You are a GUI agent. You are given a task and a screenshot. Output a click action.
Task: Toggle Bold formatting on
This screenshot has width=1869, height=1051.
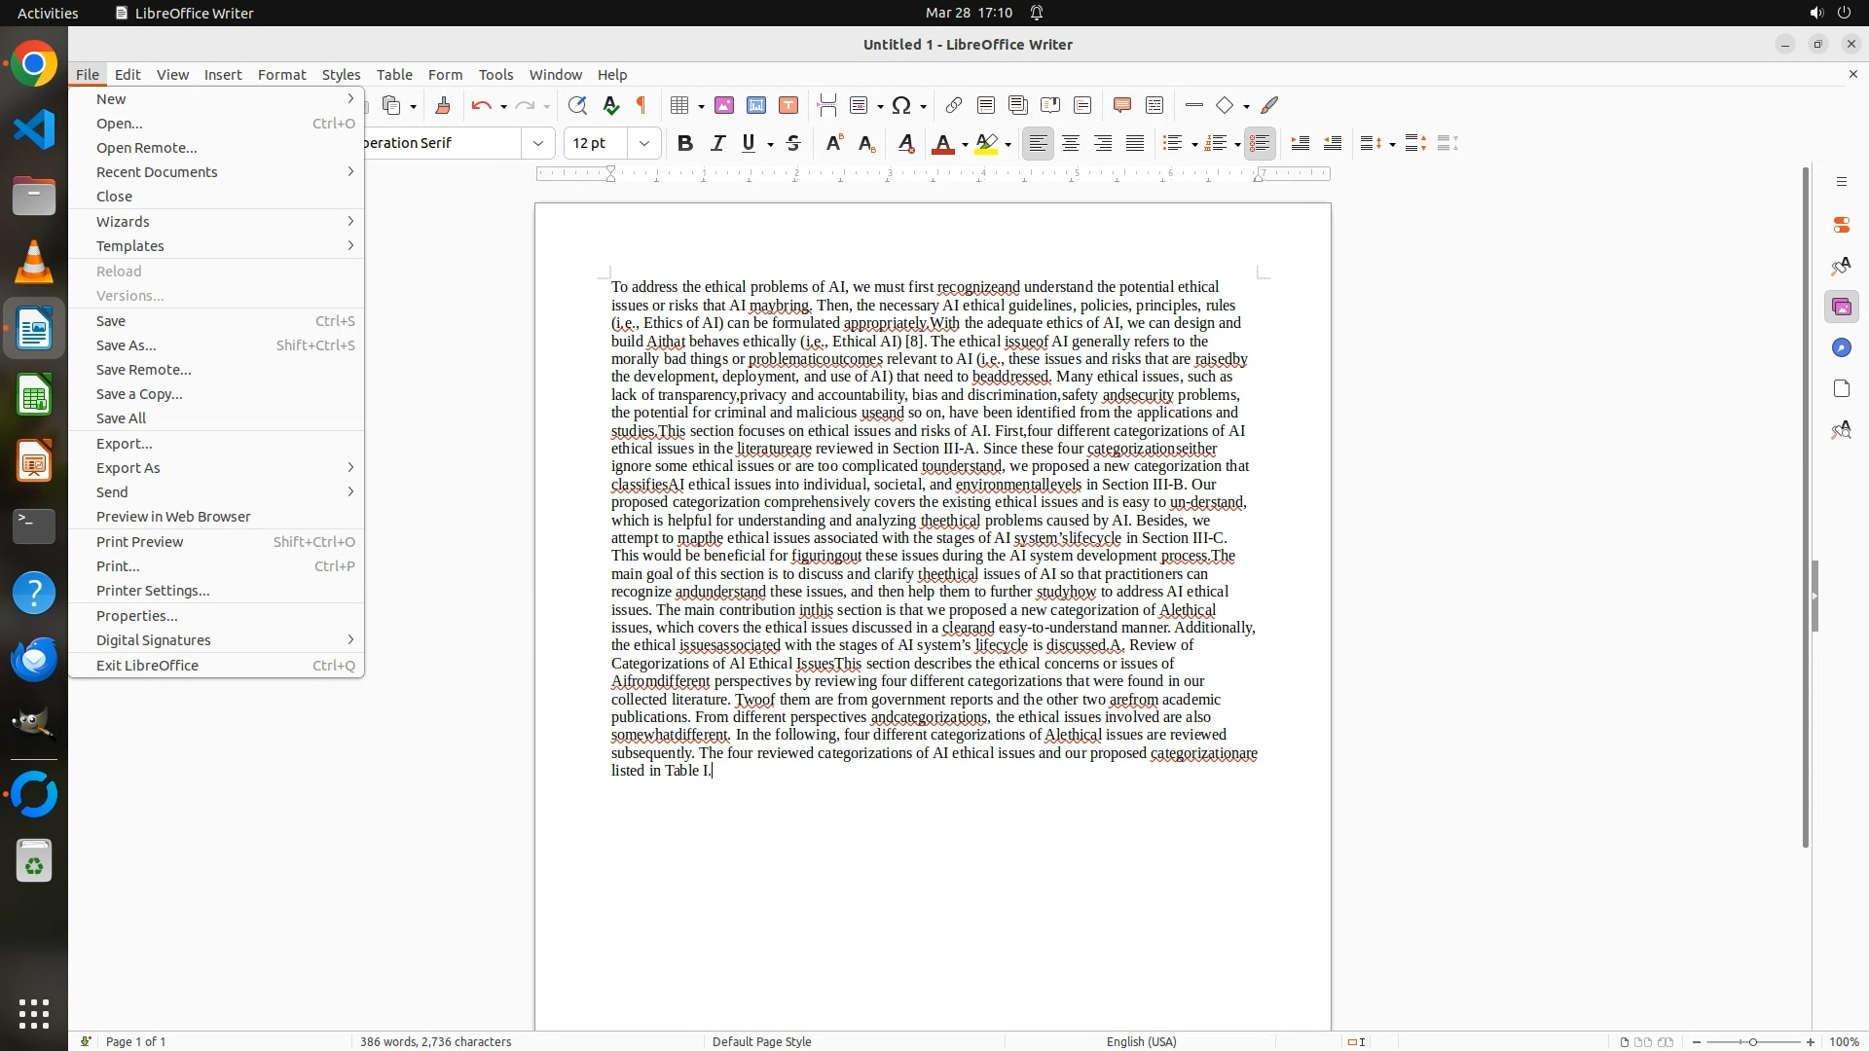685,144
